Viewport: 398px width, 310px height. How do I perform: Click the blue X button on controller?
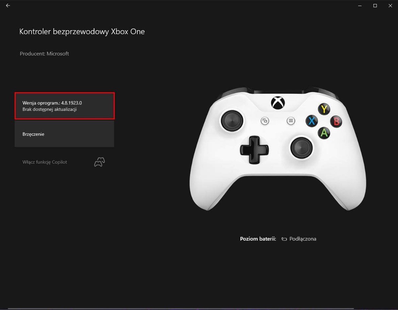click(x=312, y=121)
